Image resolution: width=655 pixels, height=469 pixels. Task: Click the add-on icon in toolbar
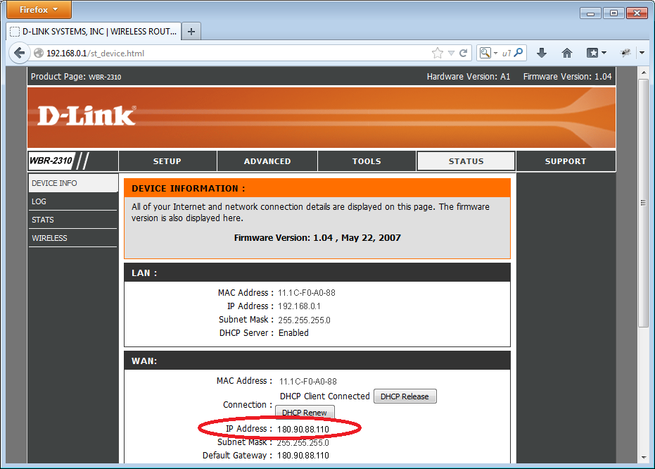(625, 53)
